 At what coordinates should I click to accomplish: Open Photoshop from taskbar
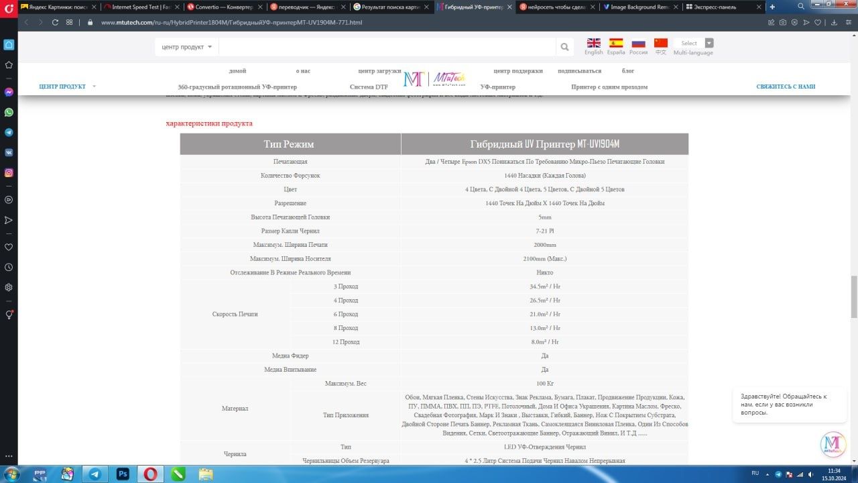coord(123,474)
